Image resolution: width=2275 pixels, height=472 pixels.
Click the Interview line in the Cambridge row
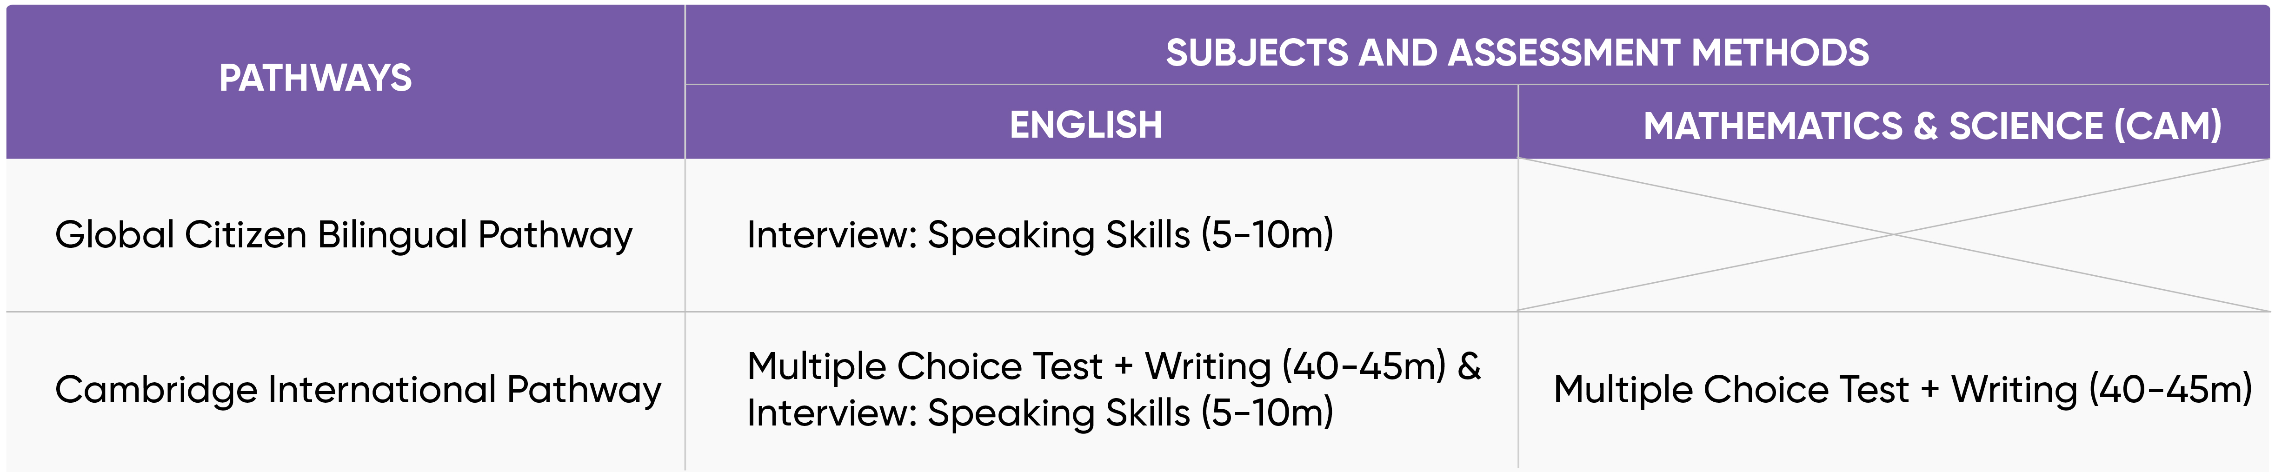1039,413
